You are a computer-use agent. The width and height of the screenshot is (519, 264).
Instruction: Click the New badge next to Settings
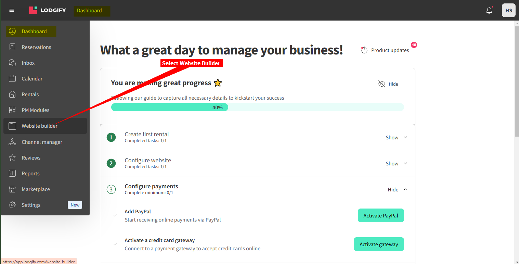(x=75, y=205)
